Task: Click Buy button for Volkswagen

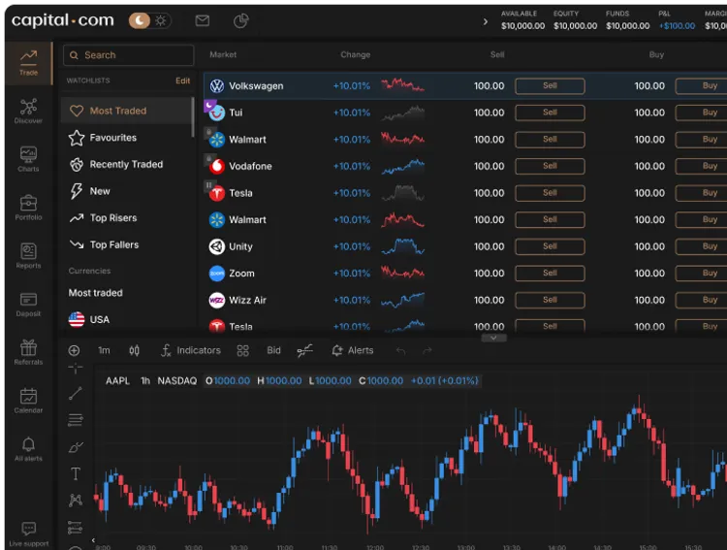Action: pos(701,86)
